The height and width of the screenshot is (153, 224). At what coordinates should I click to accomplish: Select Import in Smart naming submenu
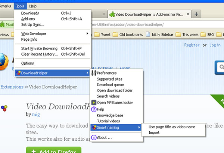[173, 132]
